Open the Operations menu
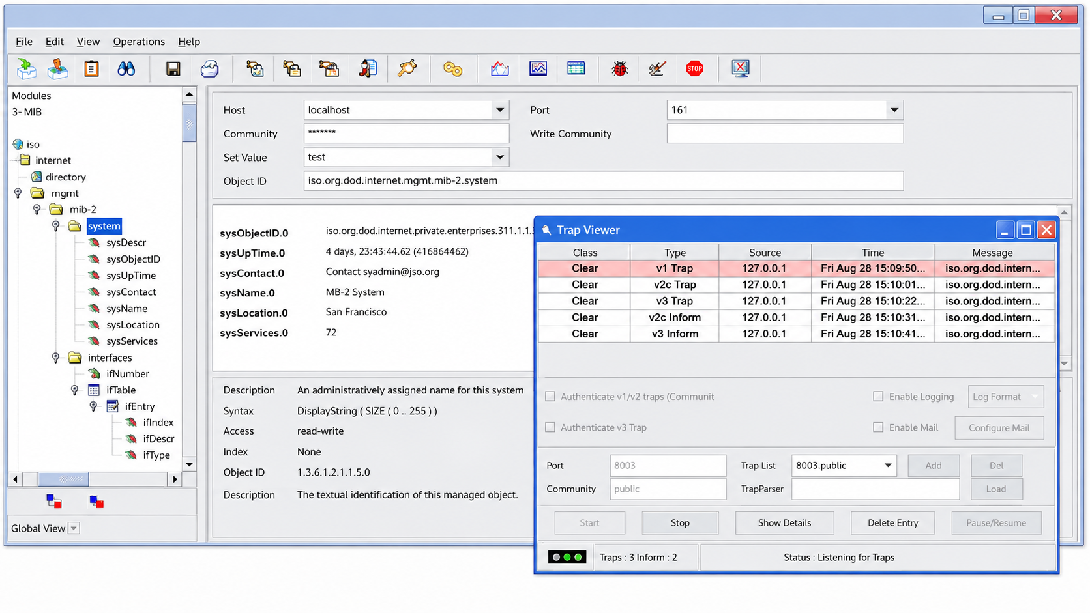Viewport: 1090px width, 613px height. click(x=139, y=42)
